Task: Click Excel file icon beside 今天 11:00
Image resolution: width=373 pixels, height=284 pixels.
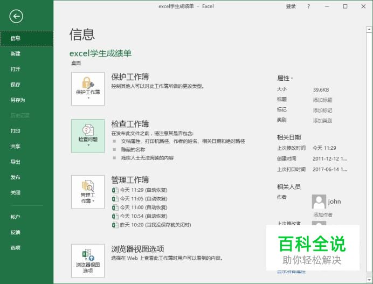Action: click(115, 207)
